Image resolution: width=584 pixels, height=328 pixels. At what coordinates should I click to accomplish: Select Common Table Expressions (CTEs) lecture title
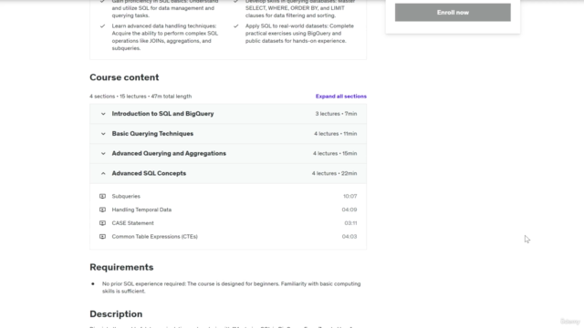[154, 237]
